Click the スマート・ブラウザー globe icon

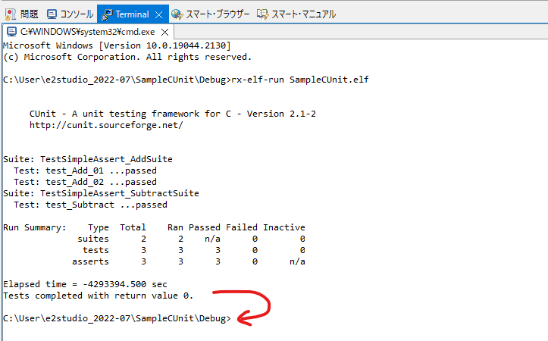[177, 14]
